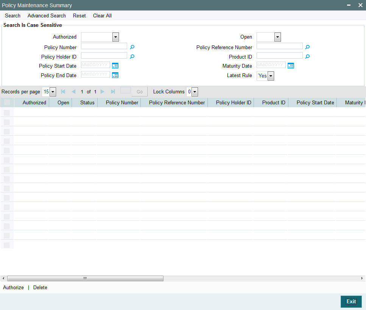Open lookup for Policy Number field
This screenshot has width=366, height=310.
pos(132,47)
